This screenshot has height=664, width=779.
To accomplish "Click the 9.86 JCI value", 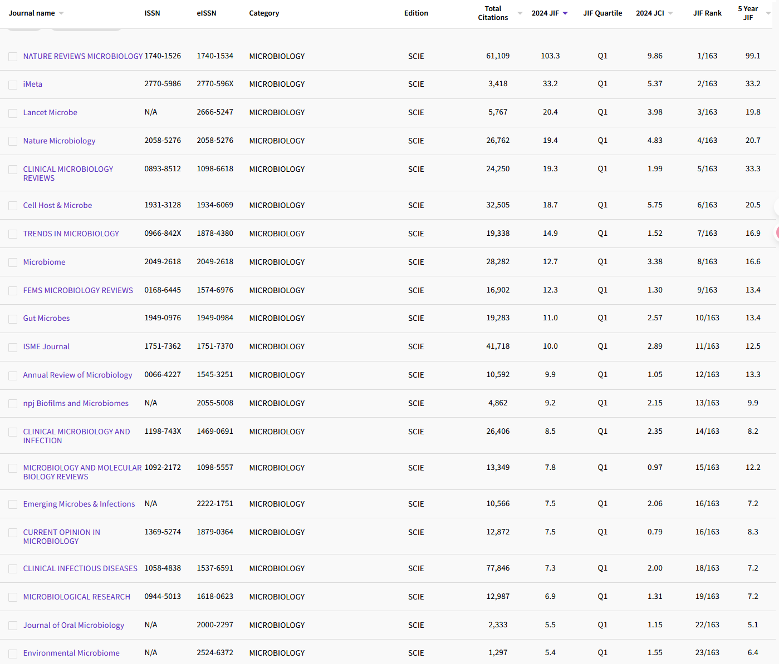I will coord(655,56).
